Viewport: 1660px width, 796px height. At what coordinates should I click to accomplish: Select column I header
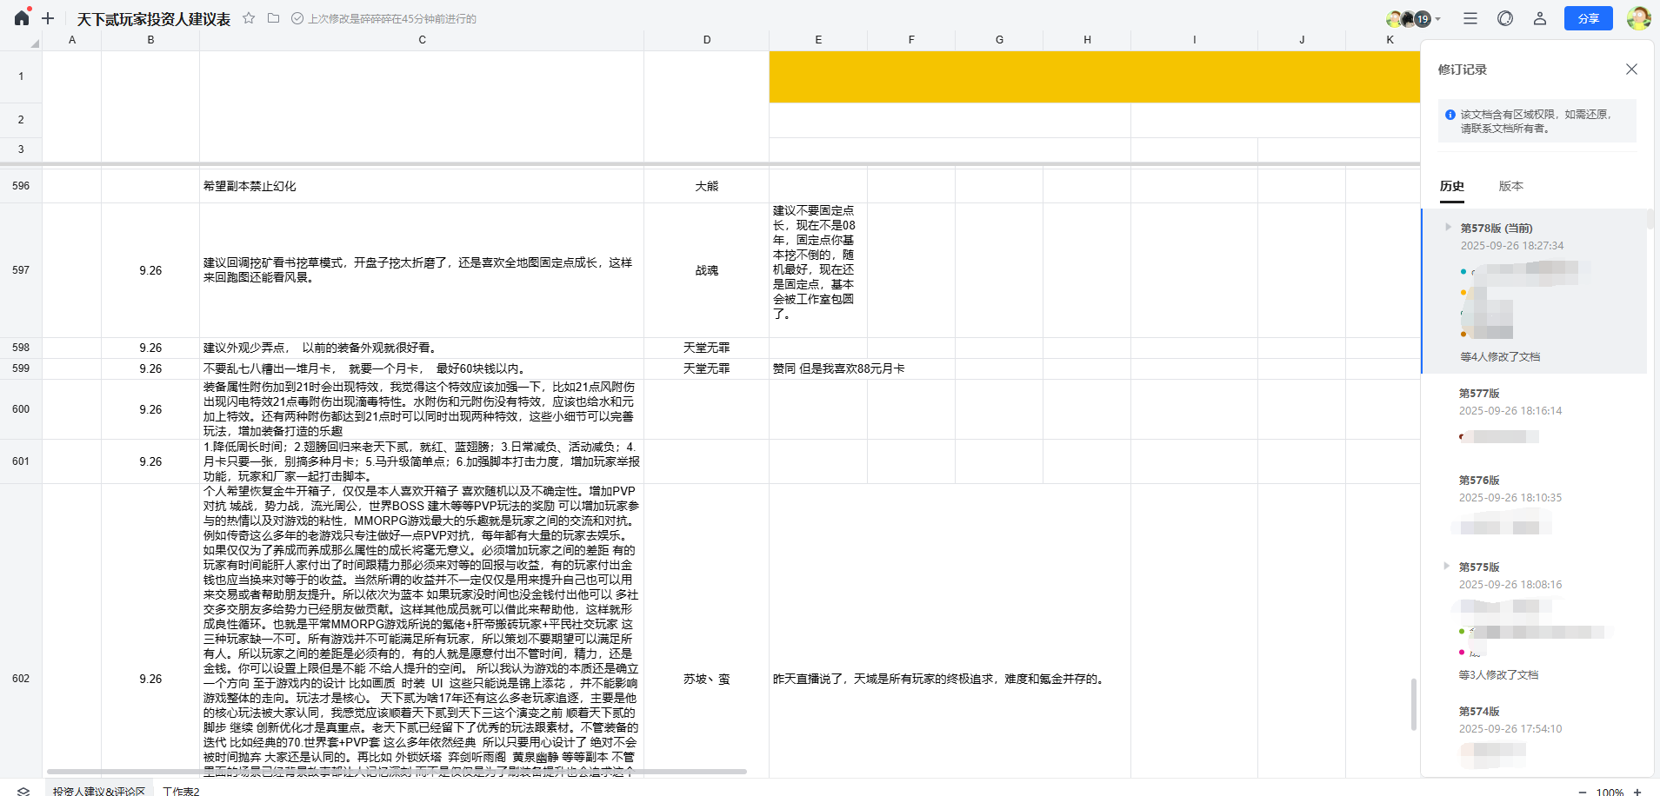click(1194, 40)
